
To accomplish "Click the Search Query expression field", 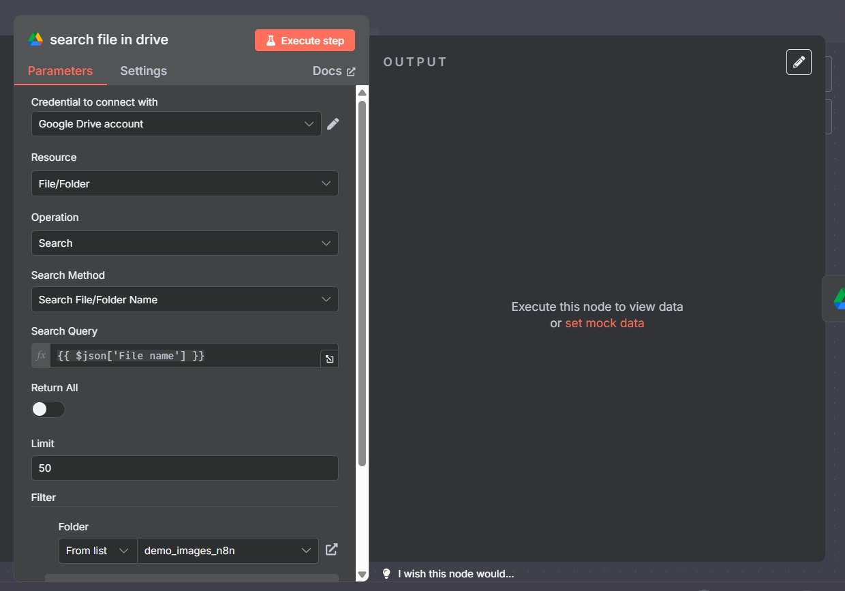I will point(185,356).
